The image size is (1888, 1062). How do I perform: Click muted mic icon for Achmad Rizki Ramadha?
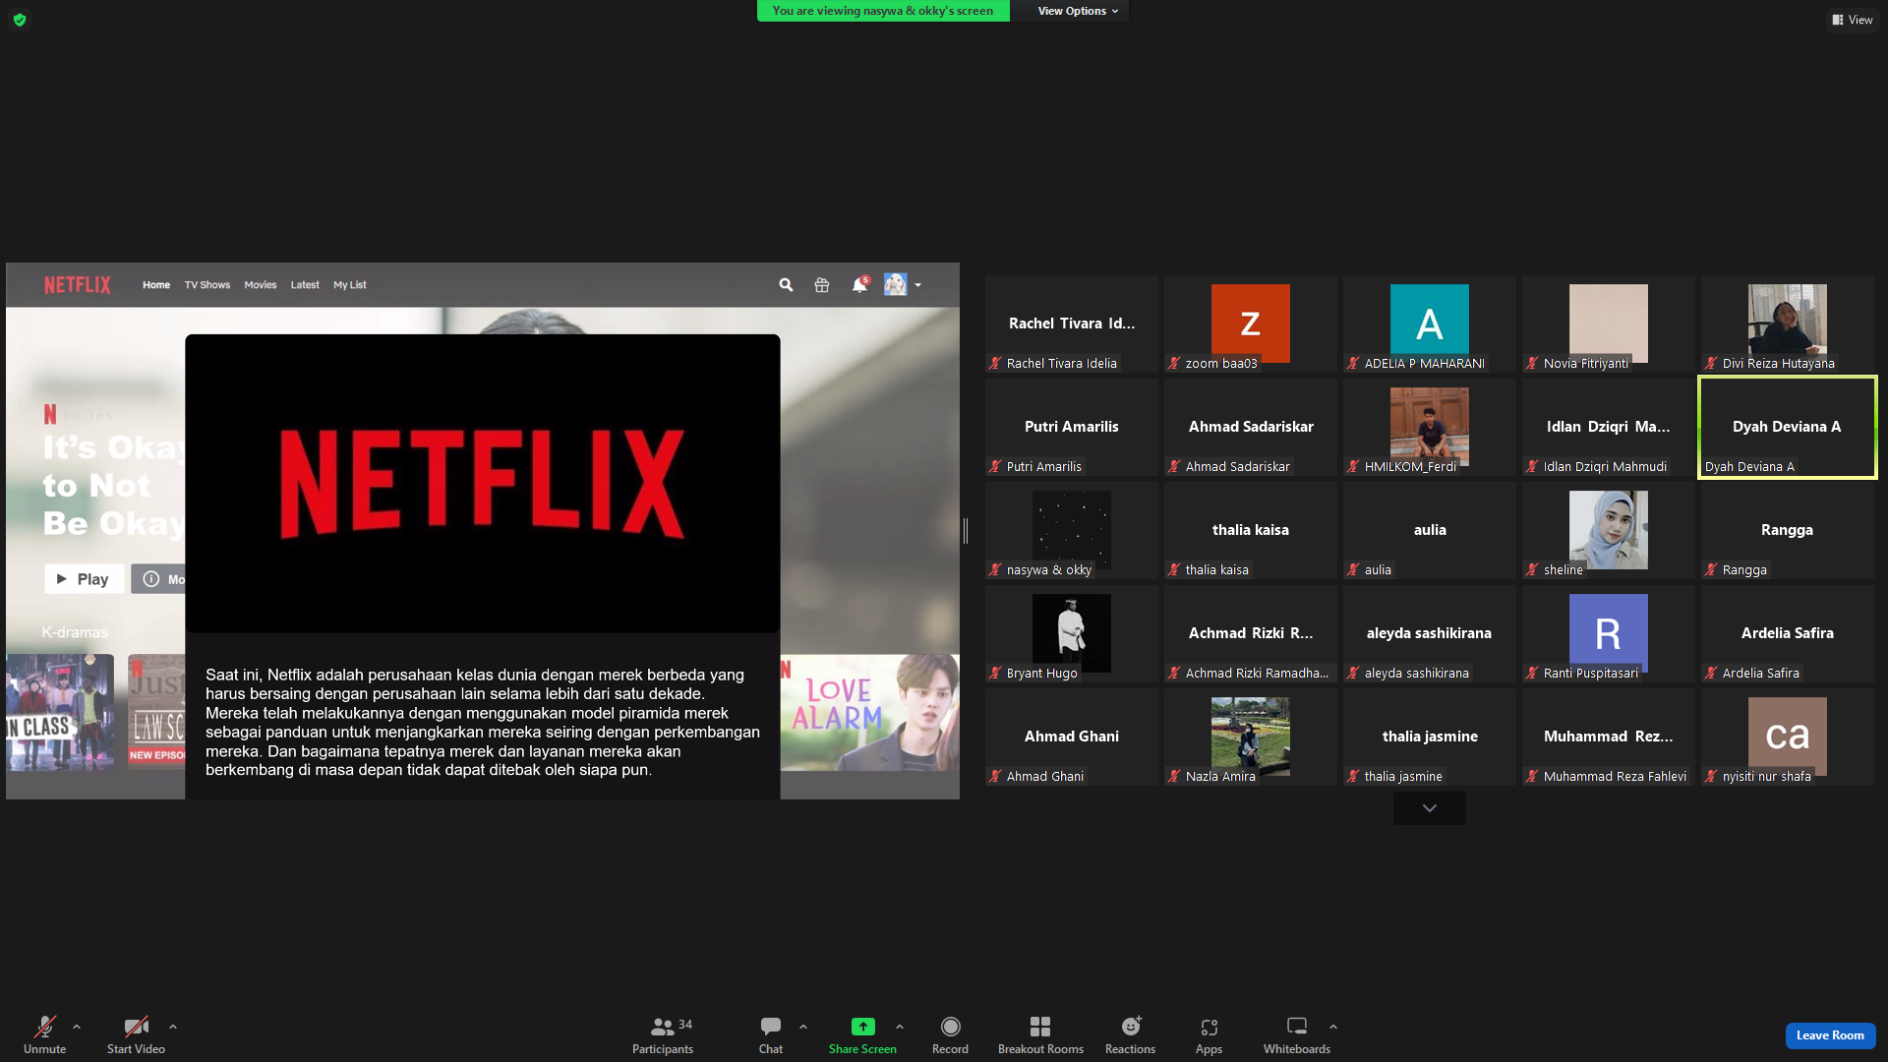[1174, 673]
